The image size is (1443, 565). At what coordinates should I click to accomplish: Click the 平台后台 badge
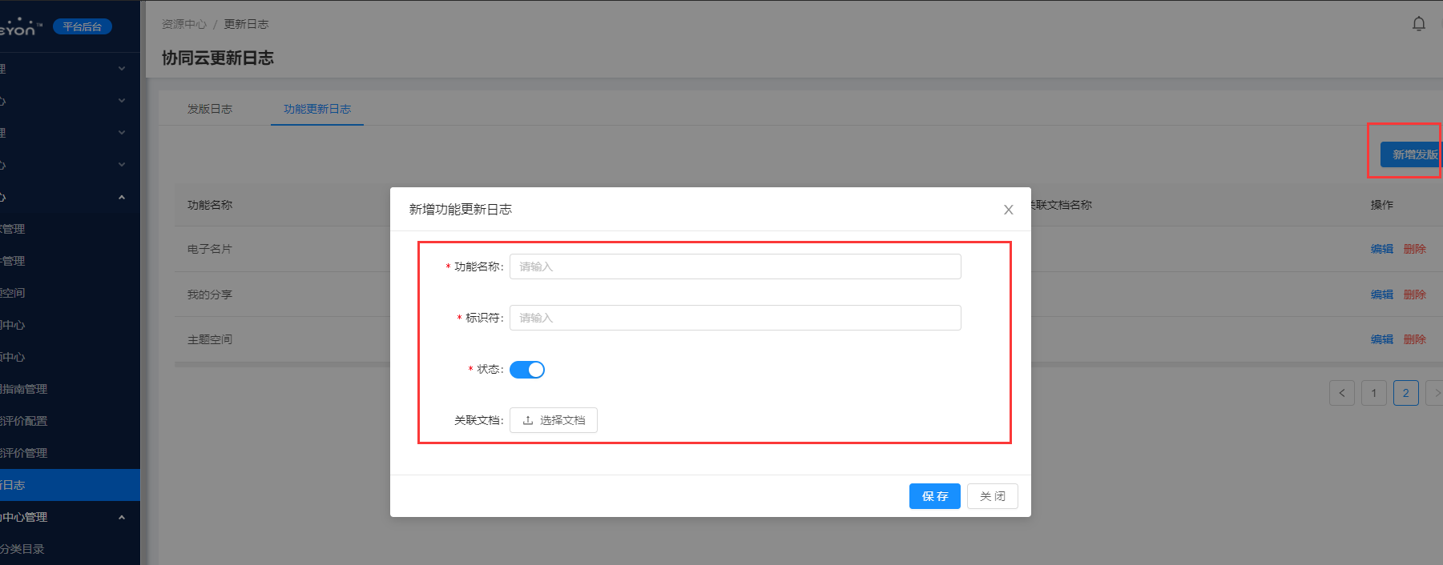pyautogui.click(x=82, y=26)
